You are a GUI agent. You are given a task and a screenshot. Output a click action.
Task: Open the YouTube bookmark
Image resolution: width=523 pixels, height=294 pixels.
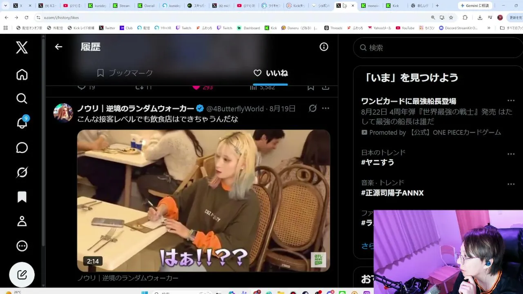(405, 28)
